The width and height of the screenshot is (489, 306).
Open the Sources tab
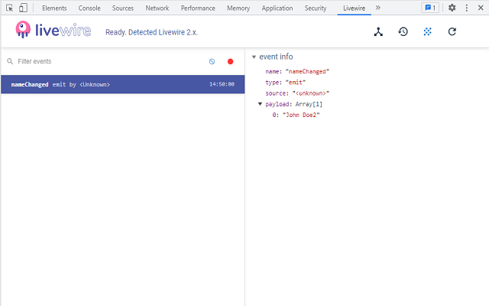123,8
